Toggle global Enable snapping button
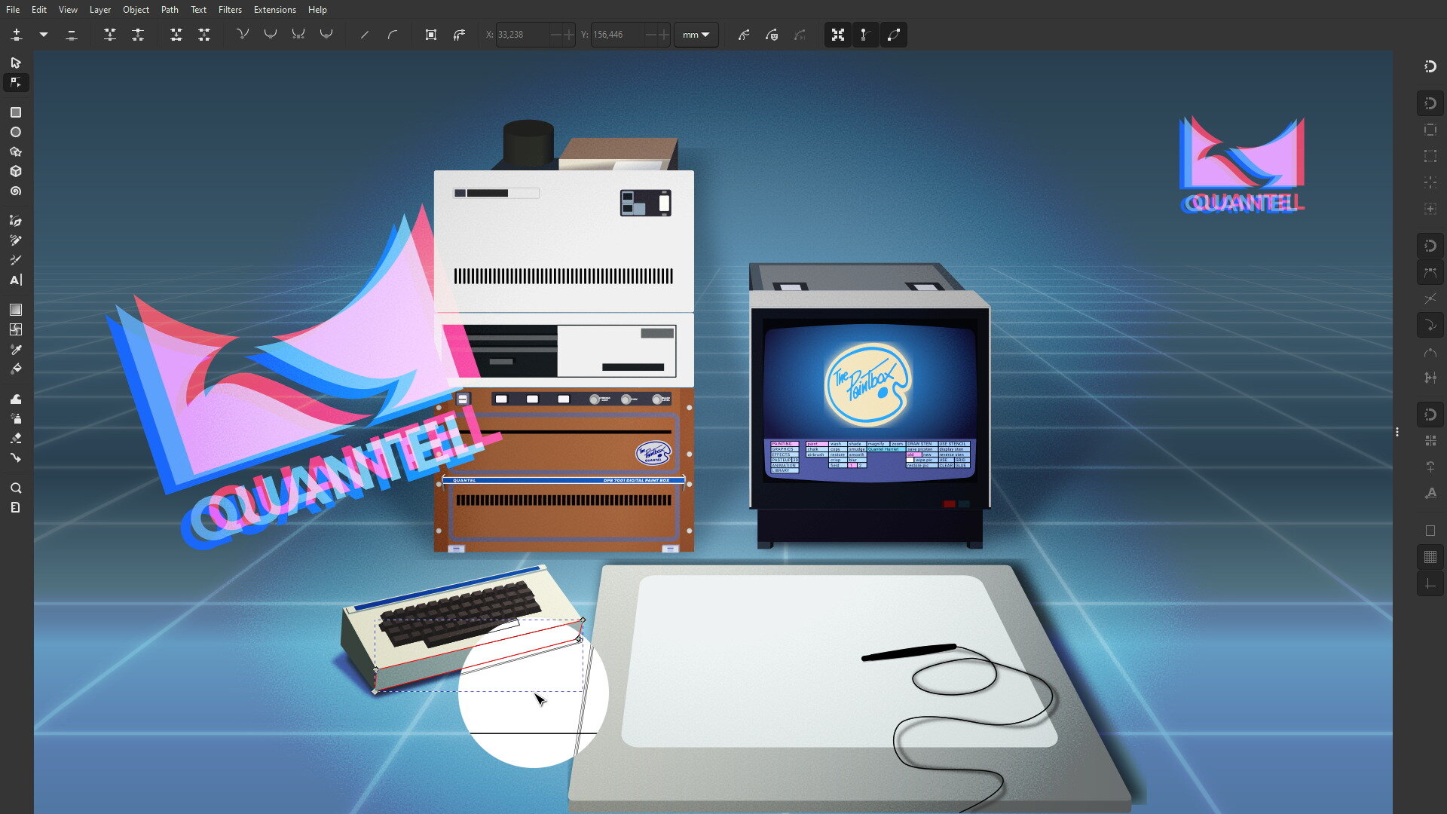This screenshot has height=814, width=1447. point(1430,66)
